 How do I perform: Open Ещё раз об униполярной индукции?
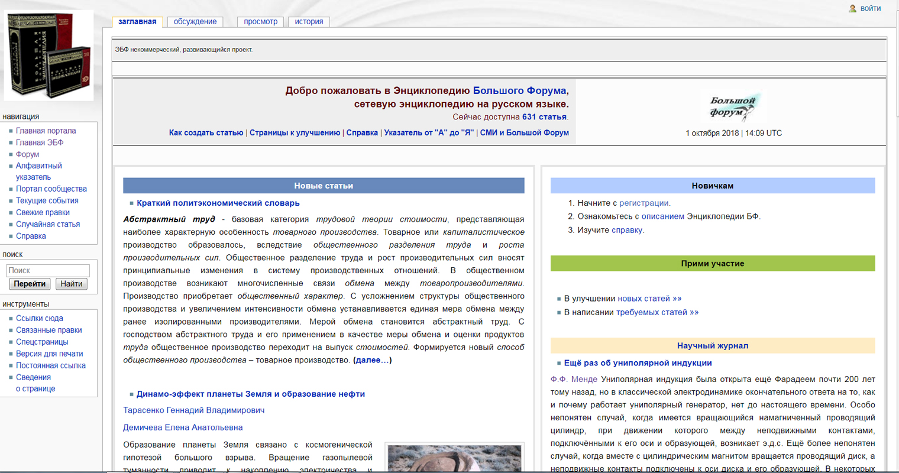638,363
